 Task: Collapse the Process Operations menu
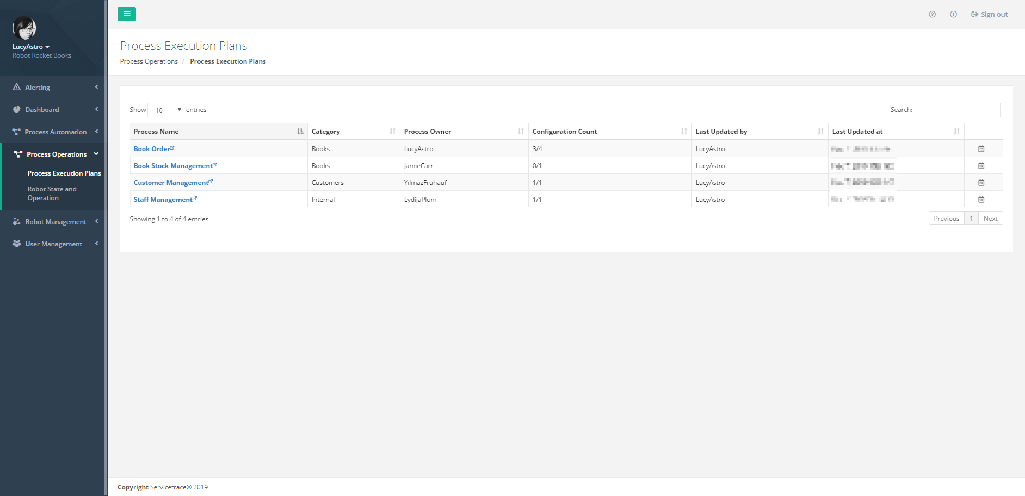(x=57, y=154)
